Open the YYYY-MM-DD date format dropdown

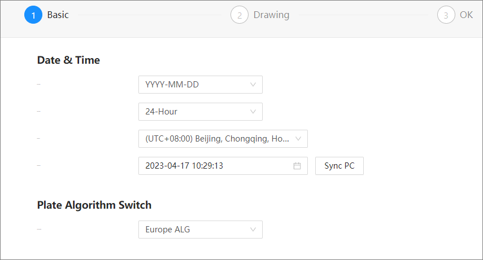click(201, 85)
